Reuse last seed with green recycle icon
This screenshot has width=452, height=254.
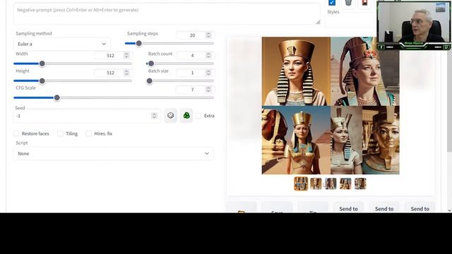(186, 116)
